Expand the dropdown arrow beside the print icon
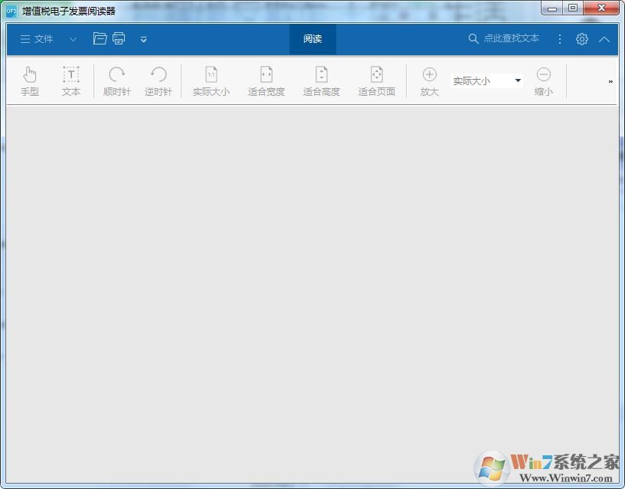Viewport: 625px width, 489px height. (x=143, y=40)
